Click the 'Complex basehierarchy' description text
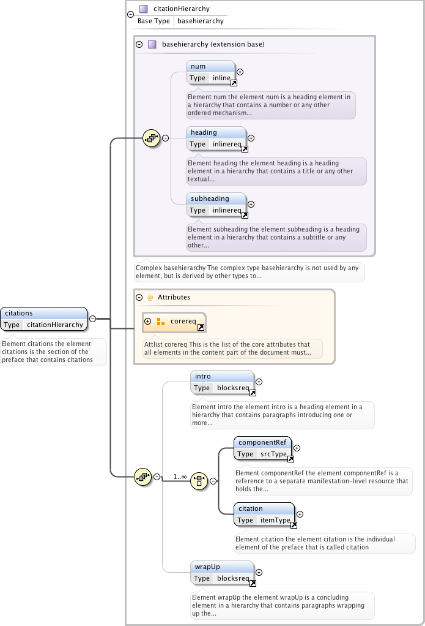The width and height of the screenshot is (425, 626). click(x=247, y=272)
